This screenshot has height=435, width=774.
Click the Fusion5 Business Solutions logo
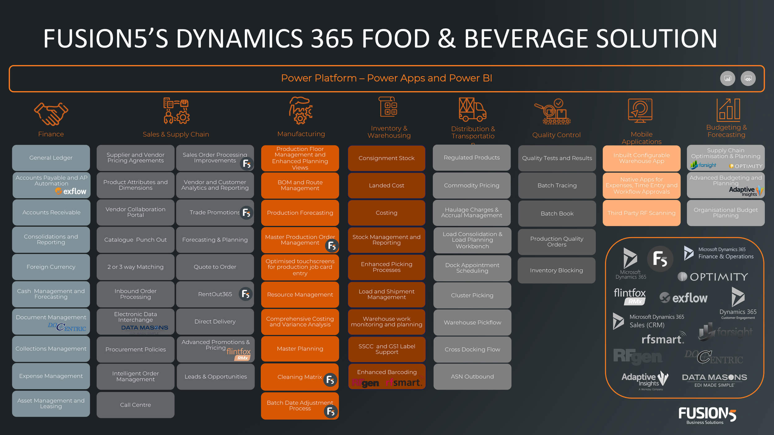pos(707,415)
